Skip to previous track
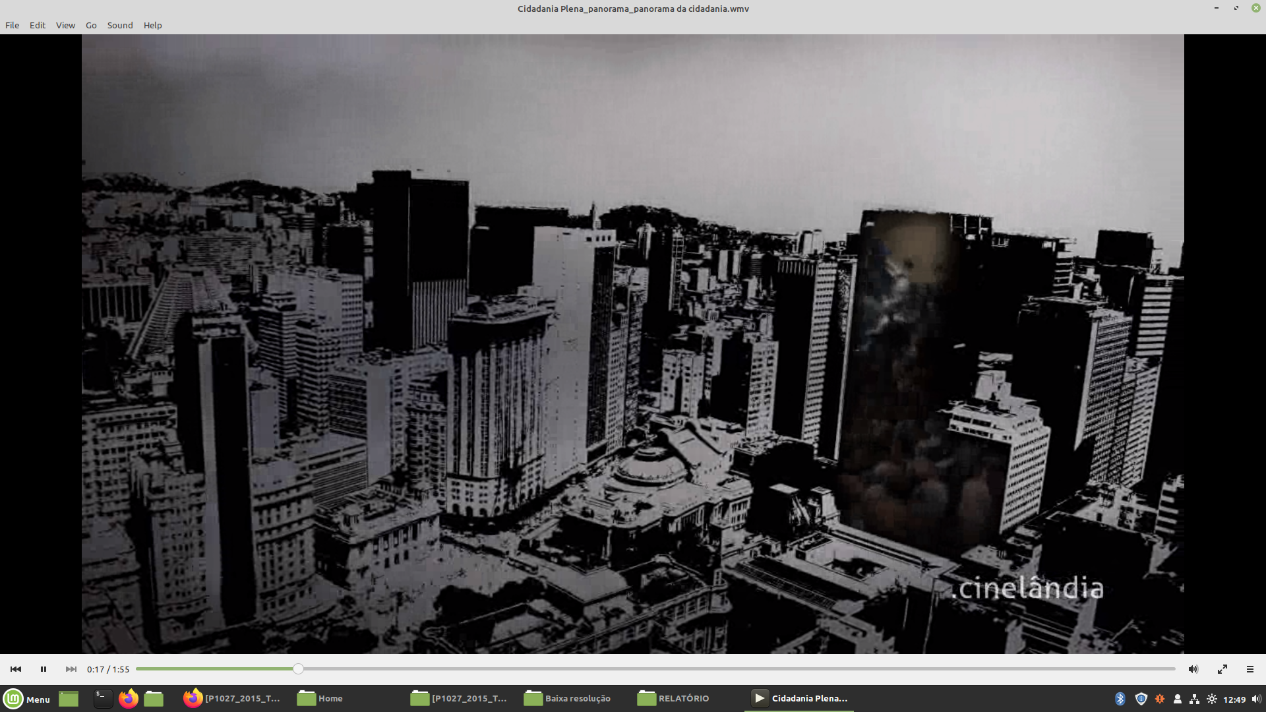The height and width of the screenshot is (712, 1266). [16, 669]
